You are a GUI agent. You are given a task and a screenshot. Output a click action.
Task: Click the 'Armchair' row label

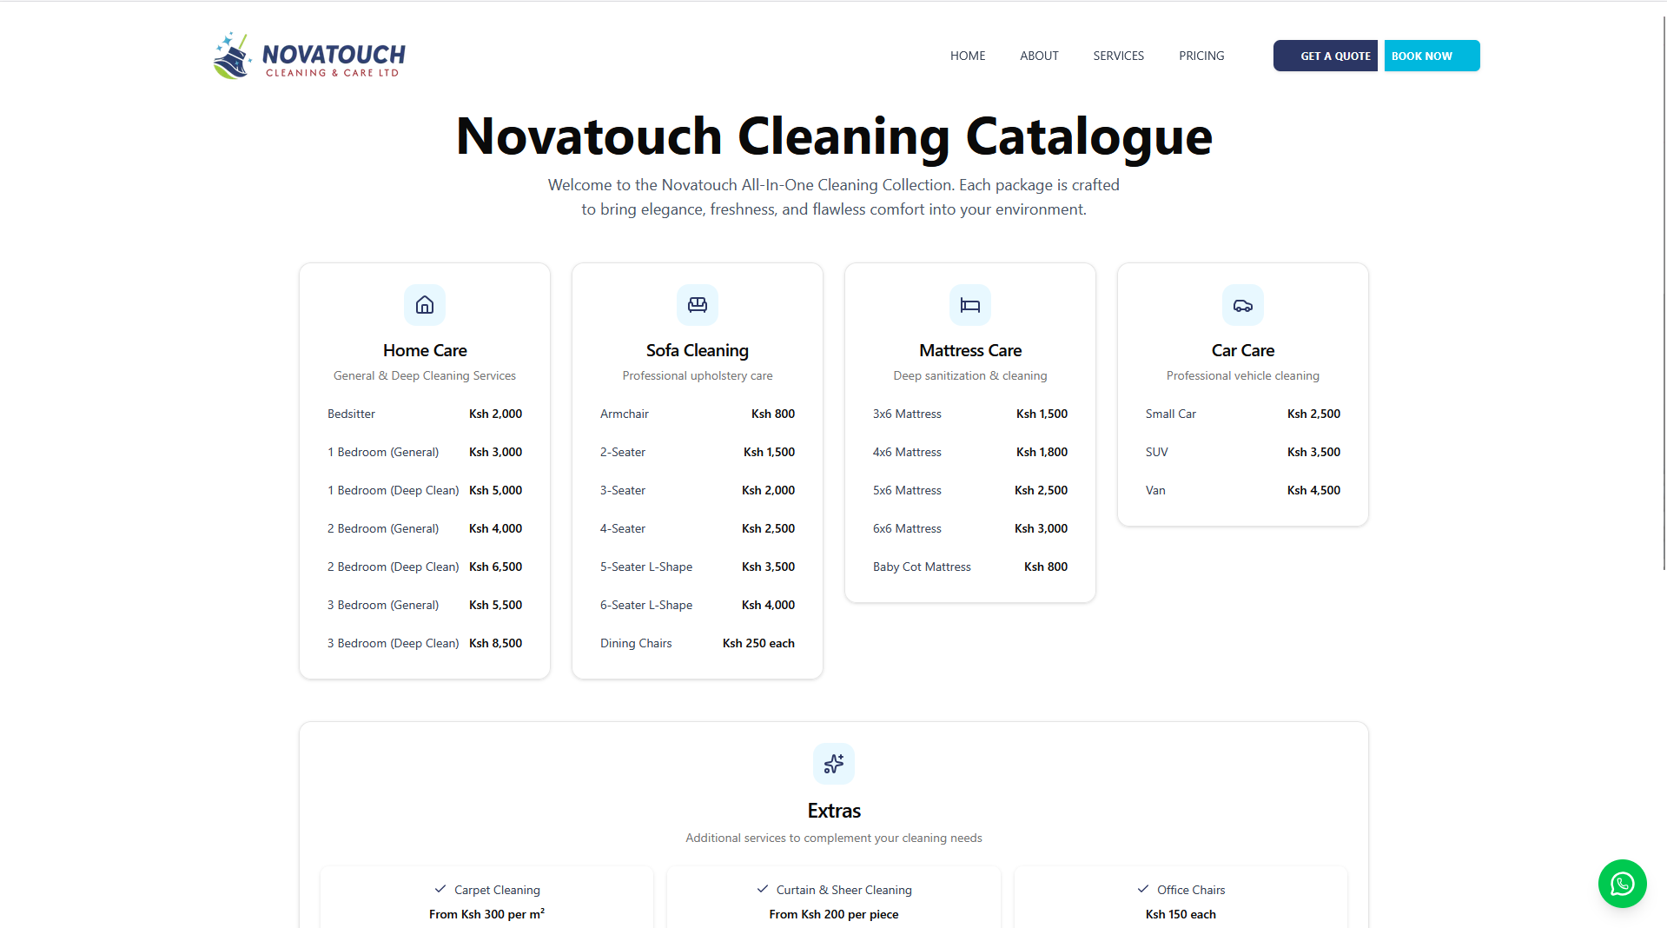(625, 414)
